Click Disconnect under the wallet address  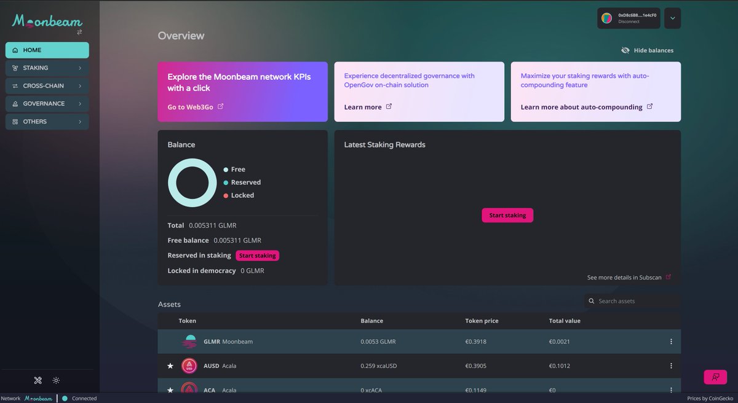pyautogui.click(x=629, y=22)
